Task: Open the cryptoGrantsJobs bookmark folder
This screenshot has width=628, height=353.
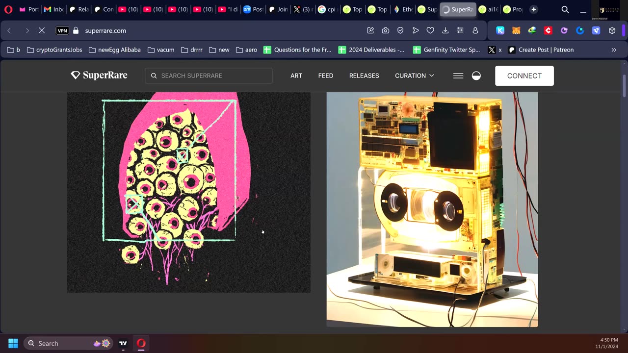Action: click(54, 50)
